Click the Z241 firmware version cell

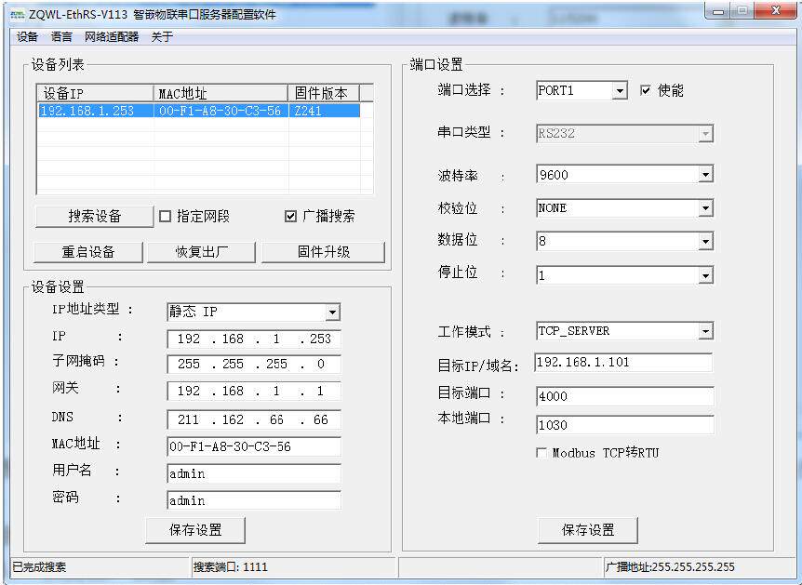tap(325, 111)
